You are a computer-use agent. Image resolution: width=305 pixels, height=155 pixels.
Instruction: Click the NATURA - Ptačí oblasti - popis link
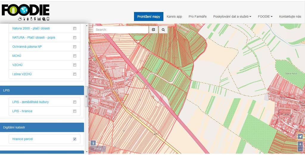34,38
